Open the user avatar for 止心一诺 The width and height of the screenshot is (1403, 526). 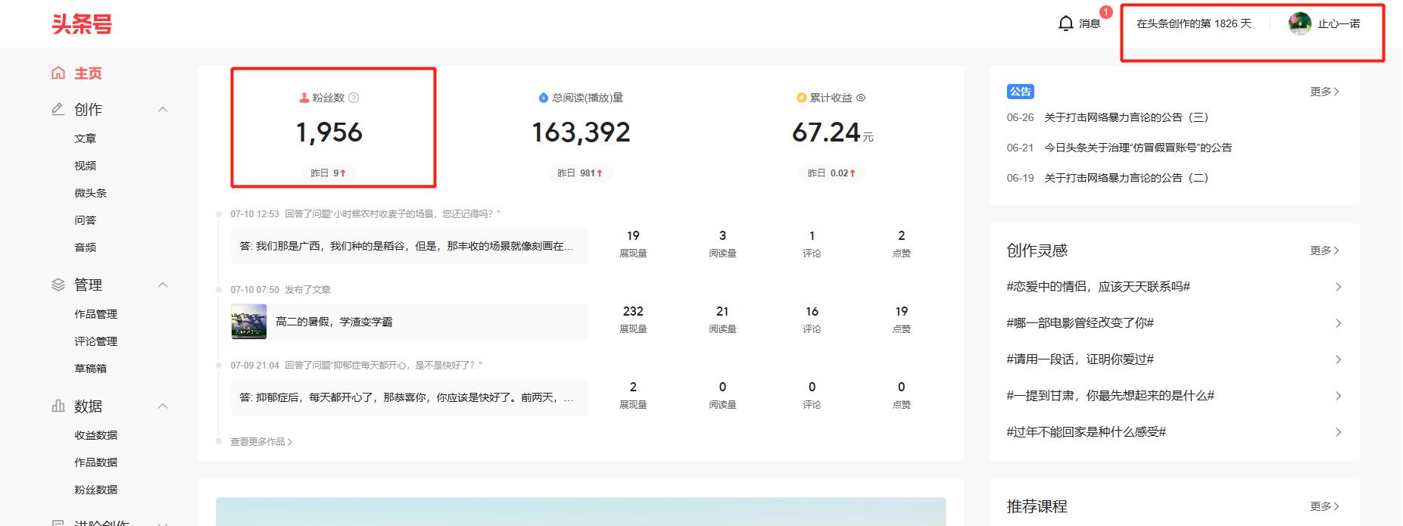click(1299, 23)
